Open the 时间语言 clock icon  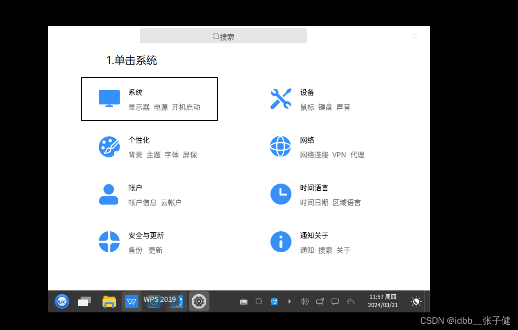[281, 194]
